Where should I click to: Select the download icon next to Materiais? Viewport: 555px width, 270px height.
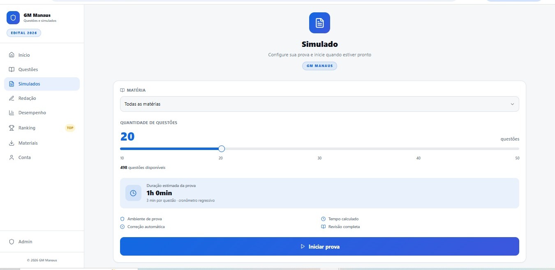click(x=12, y=143)
